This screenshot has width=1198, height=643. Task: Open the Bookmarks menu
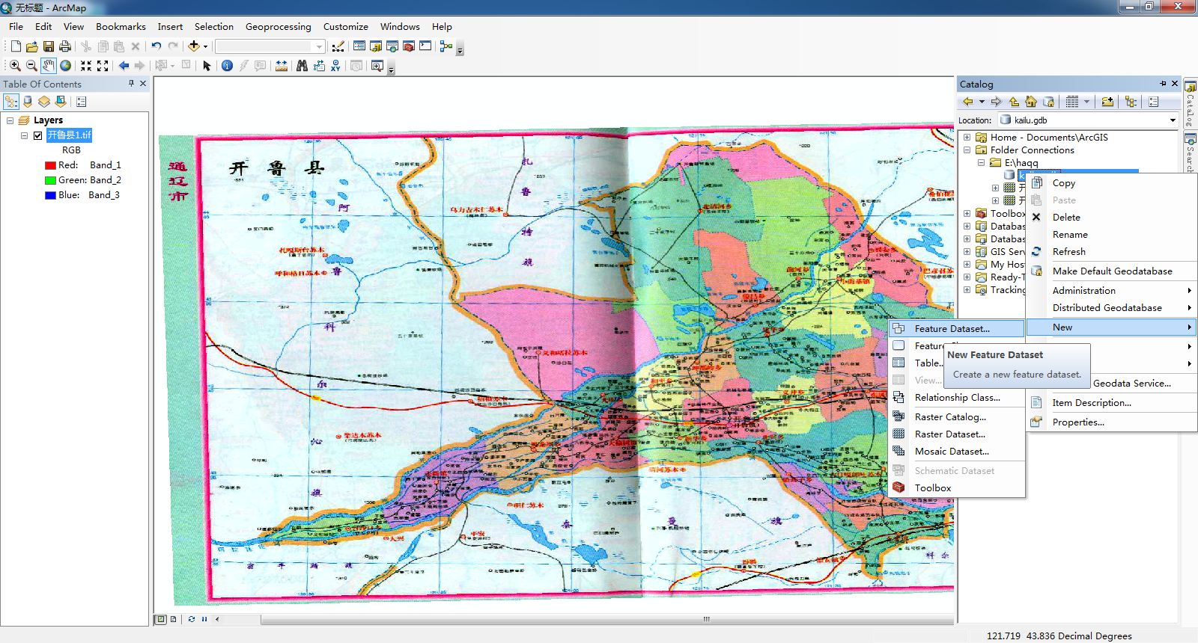pos(121,27)
